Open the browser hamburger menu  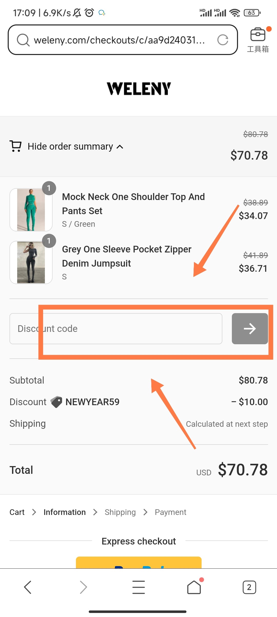[x=138, y=587]
